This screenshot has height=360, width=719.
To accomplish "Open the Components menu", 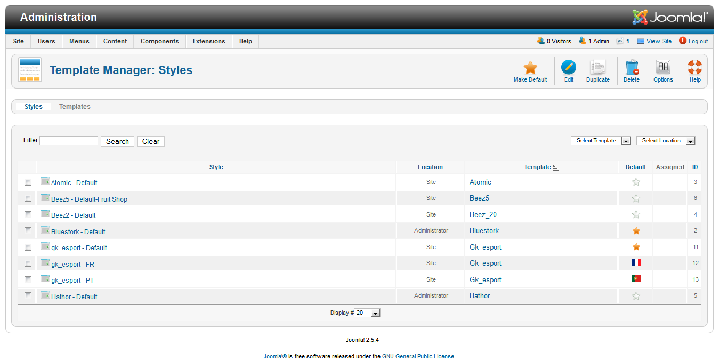I will [160, 41].
